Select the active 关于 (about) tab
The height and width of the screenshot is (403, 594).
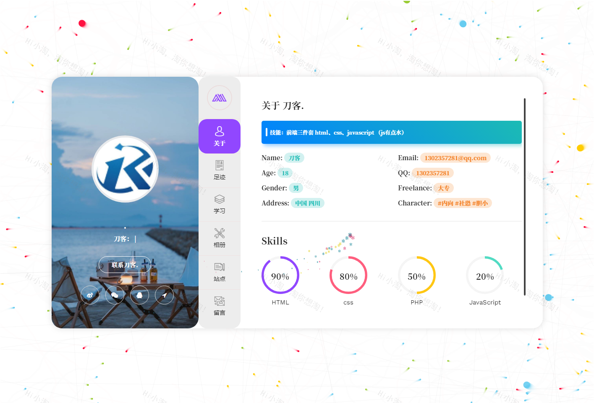click(x=219, y=136)
